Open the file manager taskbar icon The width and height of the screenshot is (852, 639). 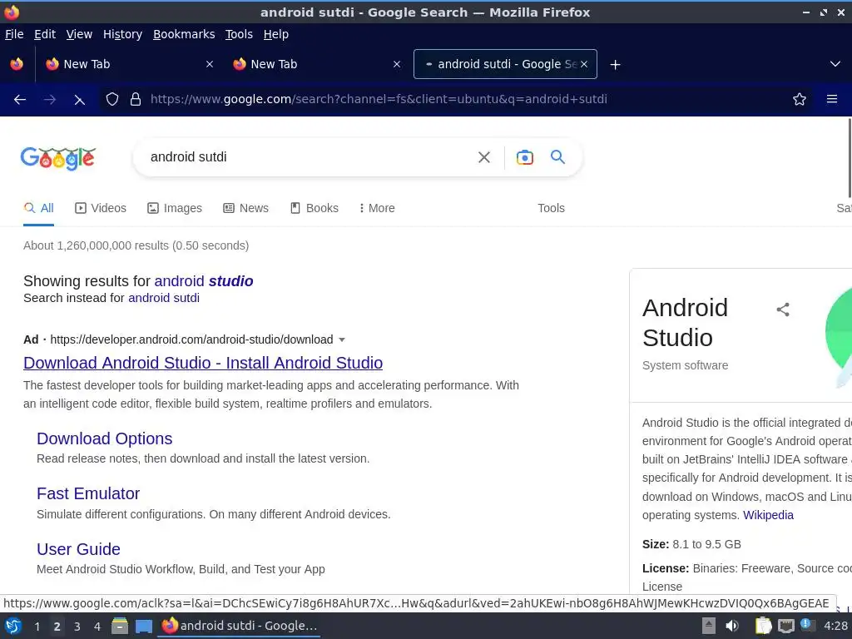point(120,626)
